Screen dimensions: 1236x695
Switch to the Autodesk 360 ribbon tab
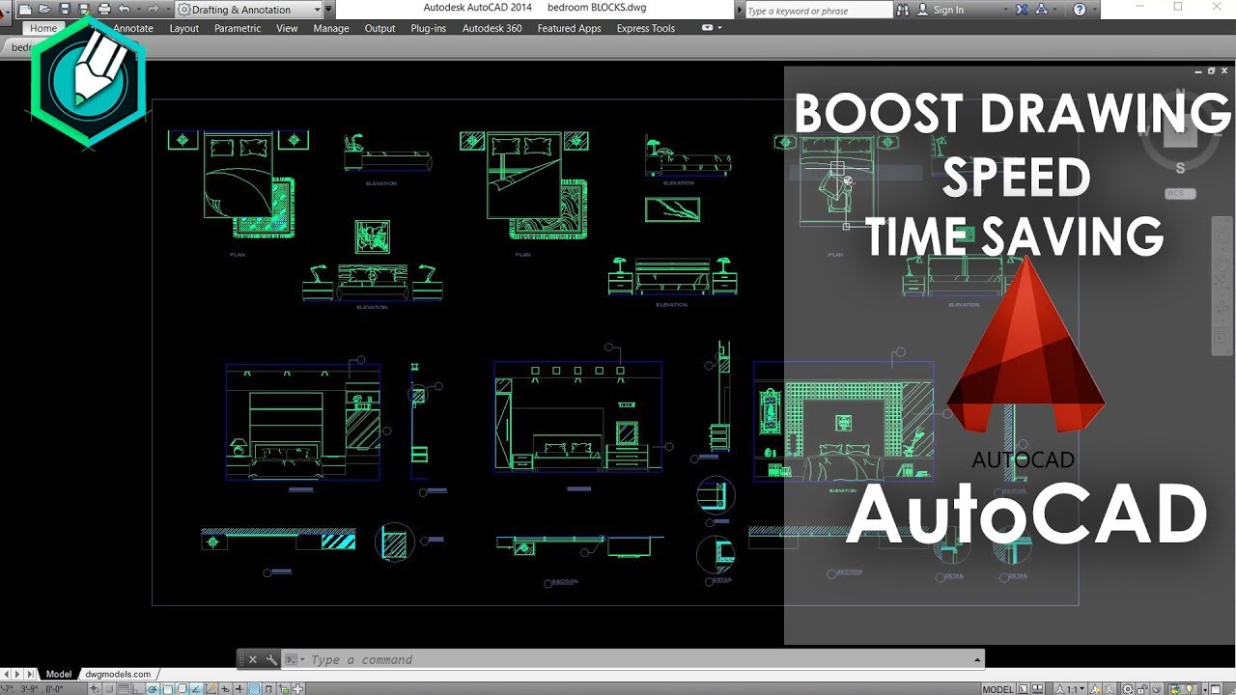click(492, 28)
